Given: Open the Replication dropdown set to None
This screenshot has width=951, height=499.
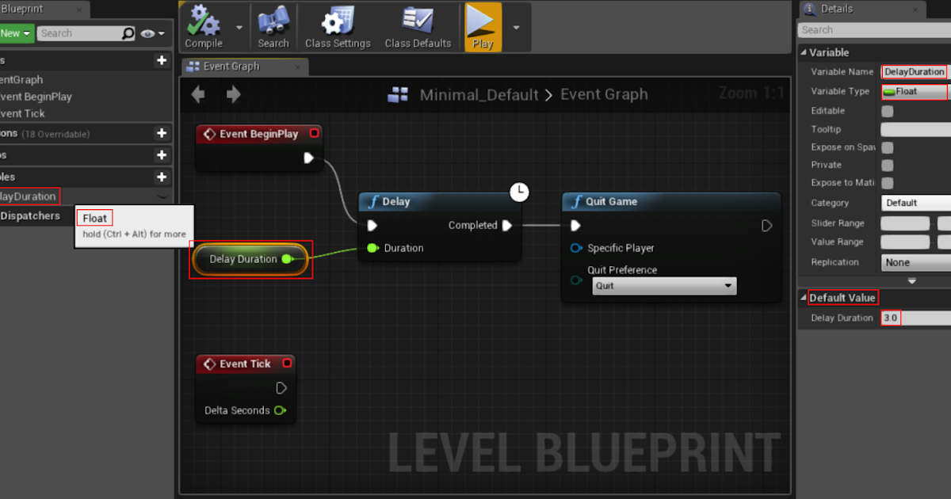Looking at the screenshot, I should (x=915, y=262).
